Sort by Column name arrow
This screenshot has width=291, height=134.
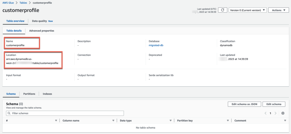point(113,120)
